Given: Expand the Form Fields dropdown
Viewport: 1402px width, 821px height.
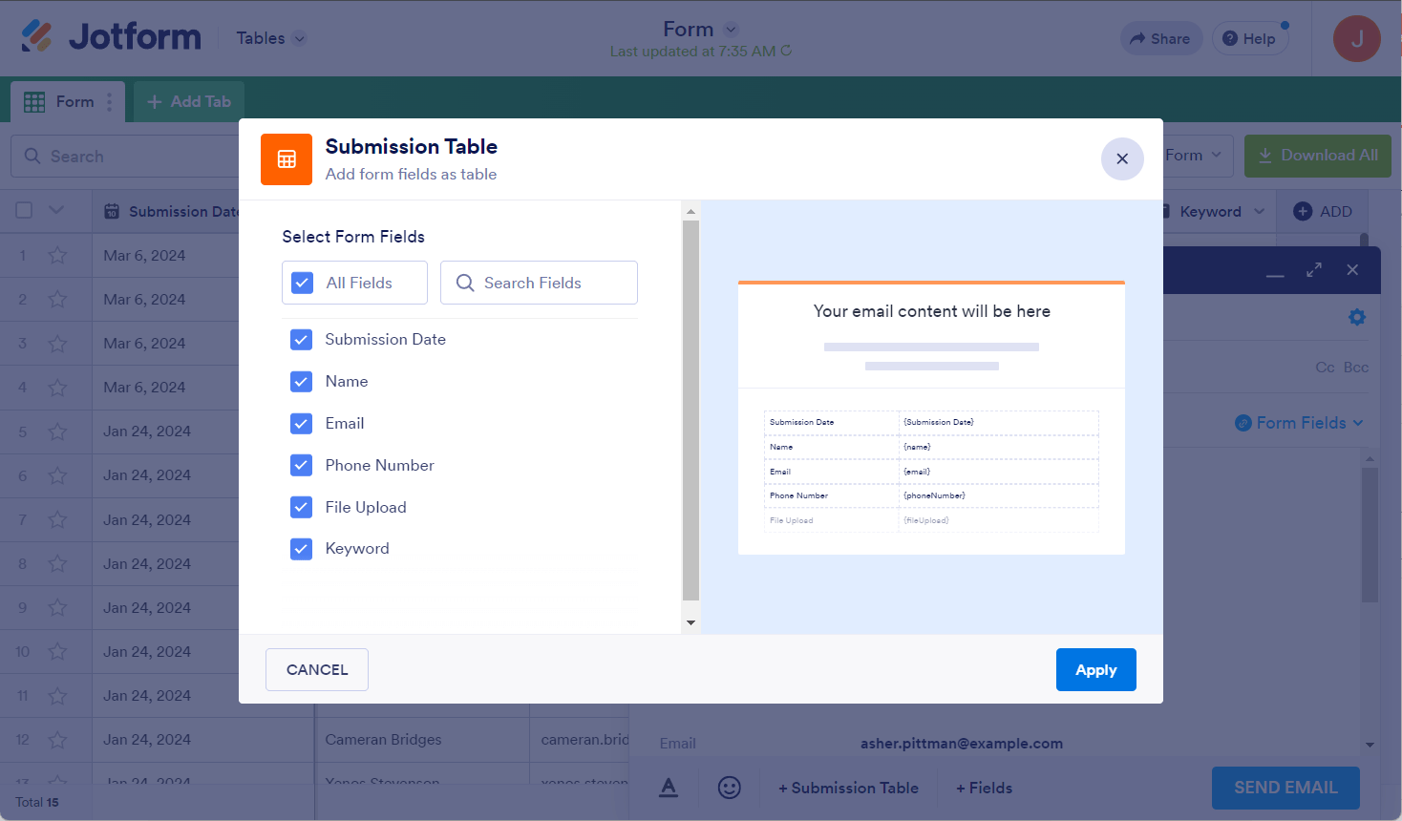Looking at the screenshot, I should (x=1299, y=423).
